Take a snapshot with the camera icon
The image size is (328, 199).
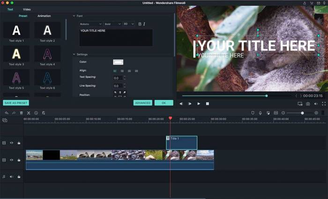pos(308,103)
